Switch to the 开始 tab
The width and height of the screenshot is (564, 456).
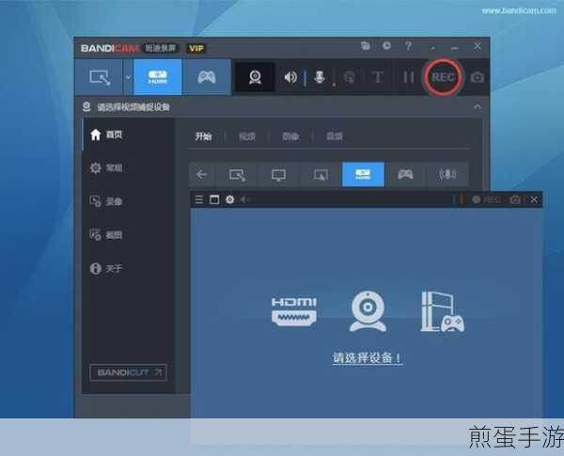click(x=204, y=136)
